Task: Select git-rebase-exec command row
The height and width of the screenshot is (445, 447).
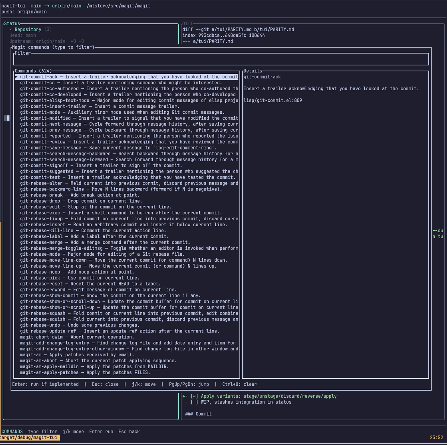Action: 127,213
